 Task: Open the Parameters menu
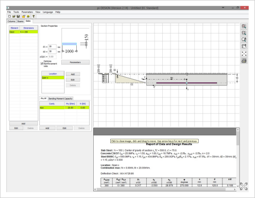coord(27,12)
